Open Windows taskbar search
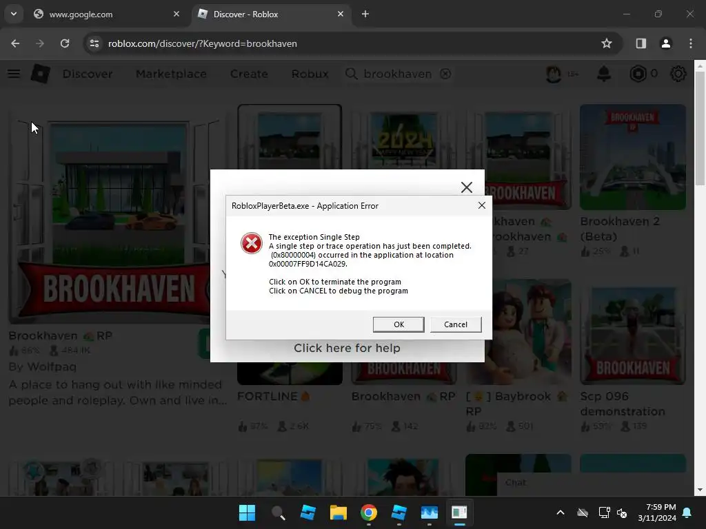Image resolution: width=706 pixels, height=529 pixels. (278, 512)
